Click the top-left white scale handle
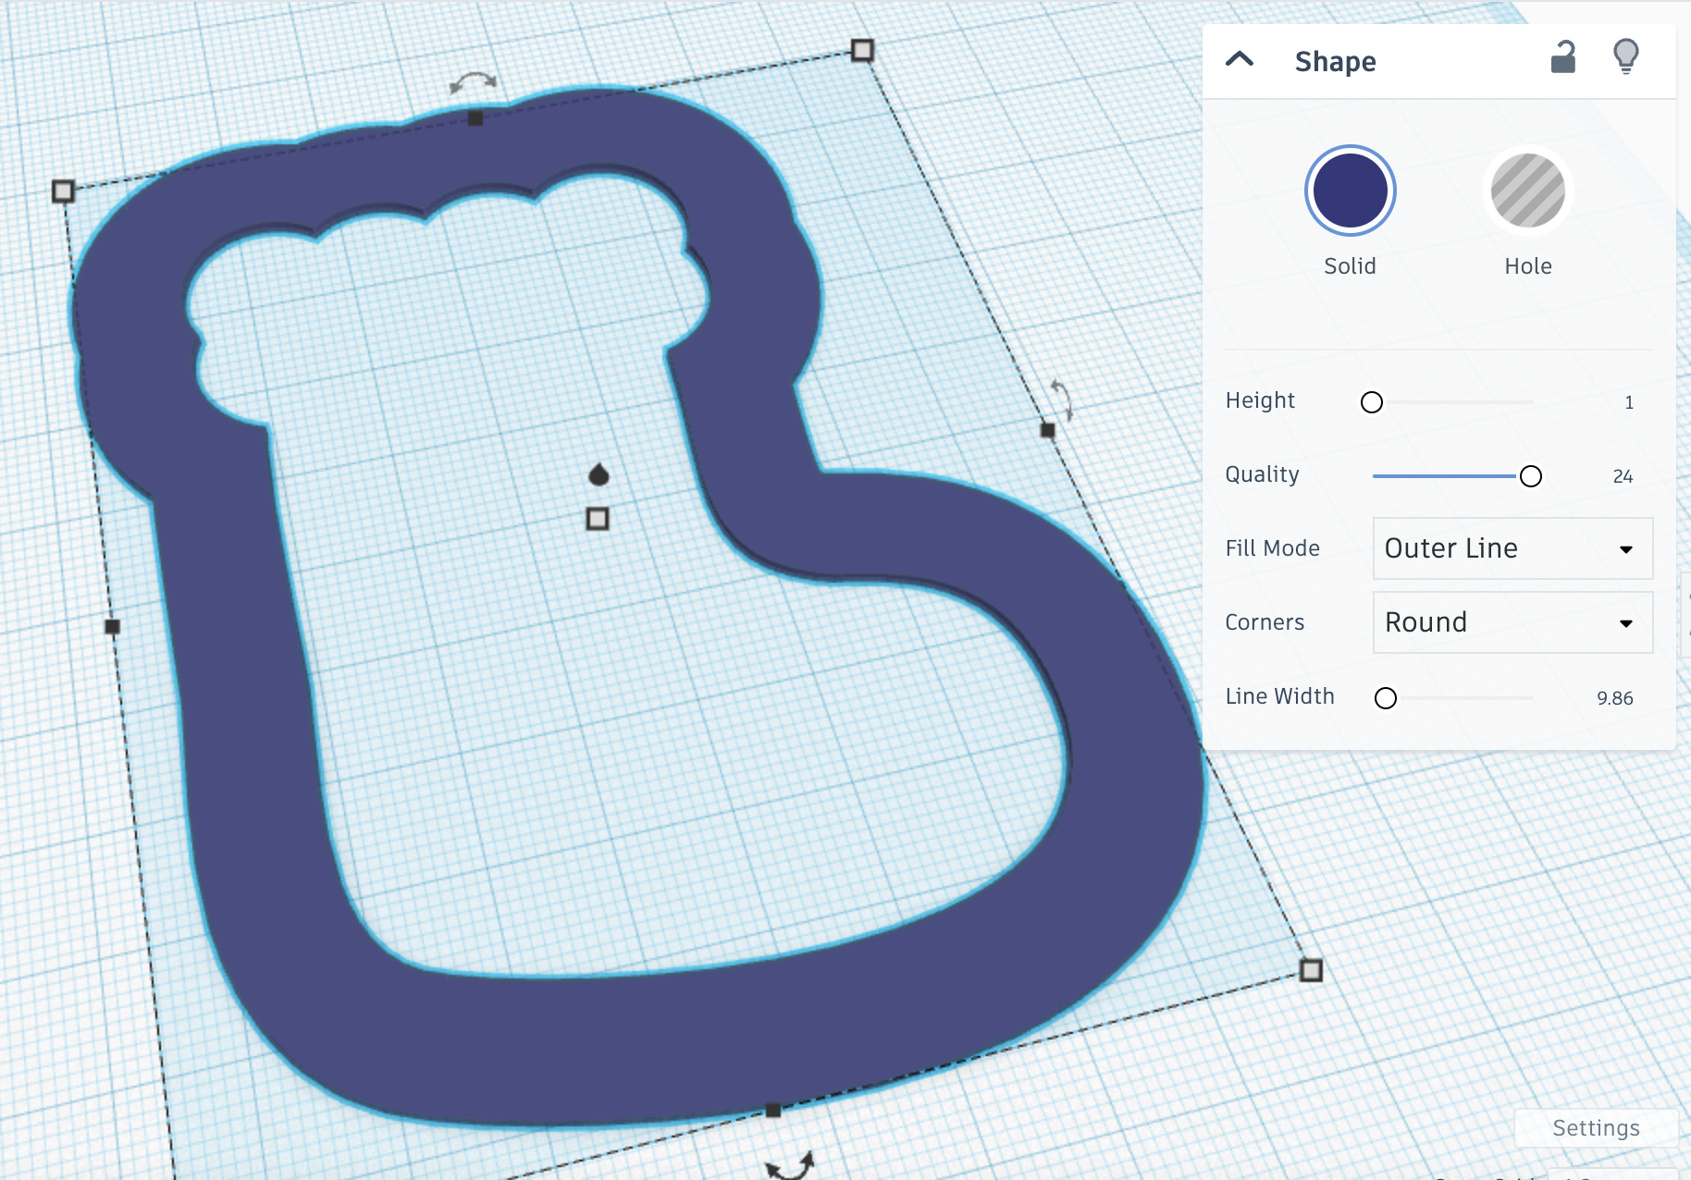The image size is (1691, 1180). [x=63, y=191]
